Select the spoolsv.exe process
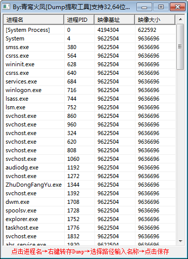The width and height of the screenshot is (188, 259). 89,210
